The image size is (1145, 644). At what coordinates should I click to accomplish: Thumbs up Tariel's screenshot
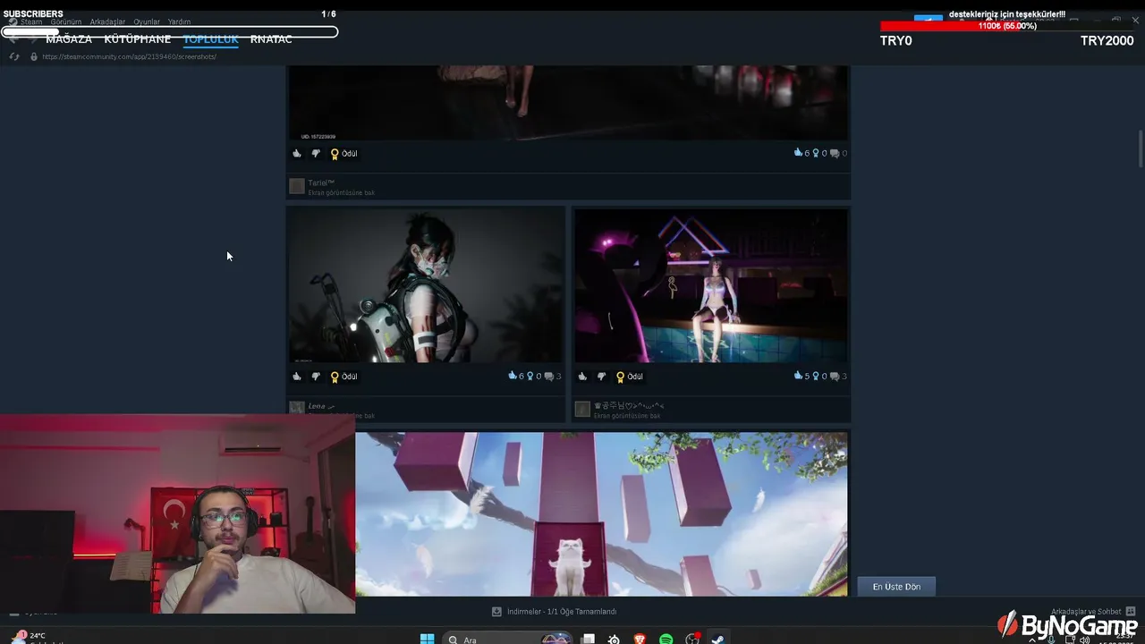[297, 153]
